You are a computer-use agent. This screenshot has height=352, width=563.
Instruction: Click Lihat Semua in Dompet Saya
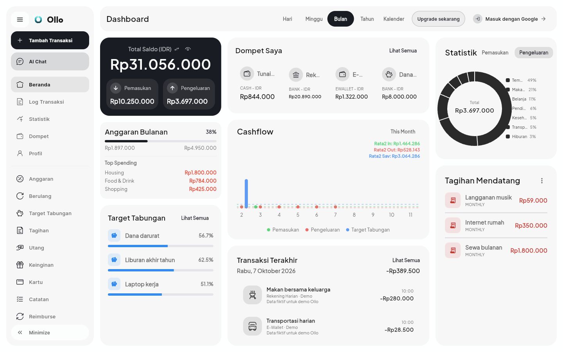click(403, 51)
